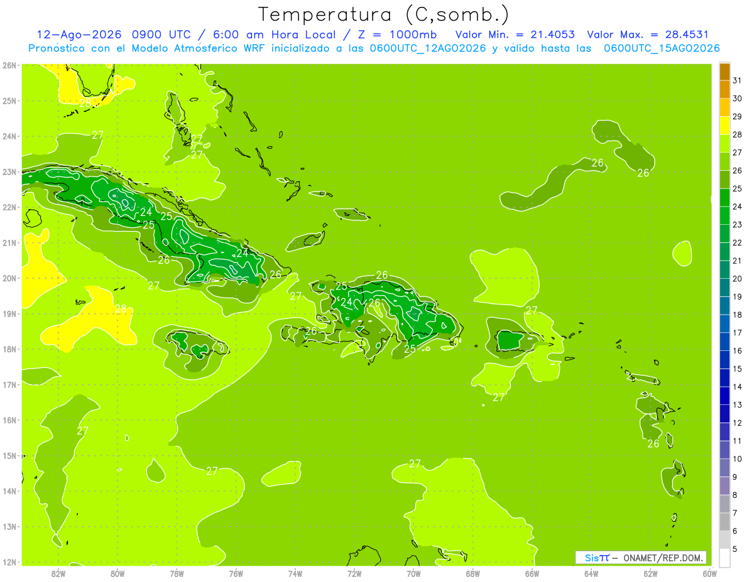The width and height of the screenshot is (754, 582).
Task: Click the "18N" latitude axis label
Action: [9, 349]
